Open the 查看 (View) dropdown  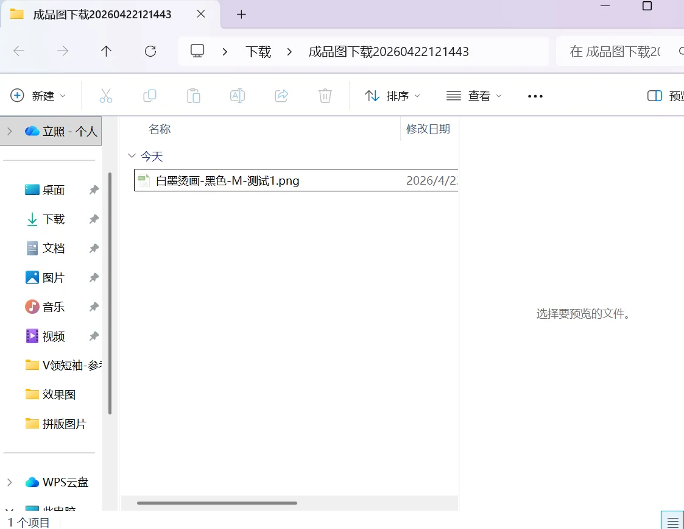(x=474, y=96)
